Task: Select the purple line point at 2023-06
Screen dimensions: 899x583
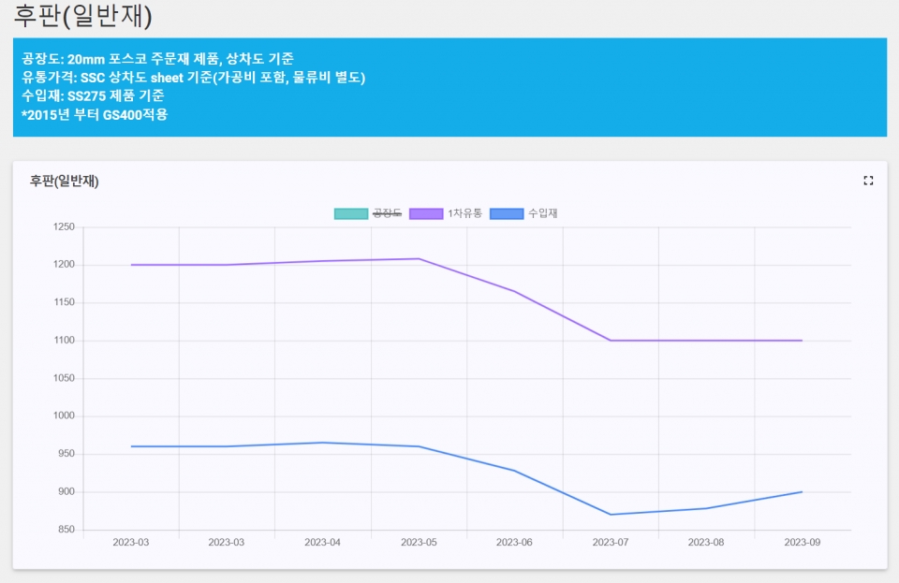Action: pos(515,291)
